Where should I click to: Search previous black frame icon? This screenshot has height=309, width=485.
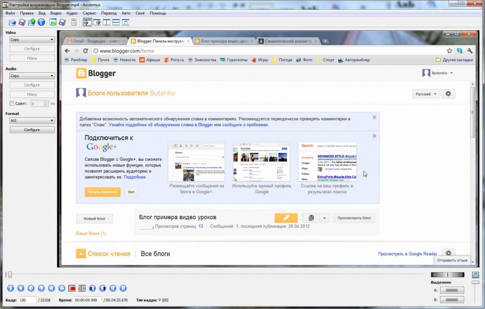click(92, 288)
